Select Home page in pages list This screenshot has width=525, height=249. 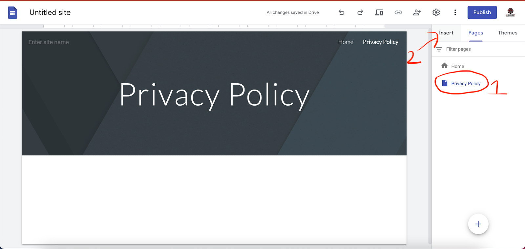click(x=457, y=66)
